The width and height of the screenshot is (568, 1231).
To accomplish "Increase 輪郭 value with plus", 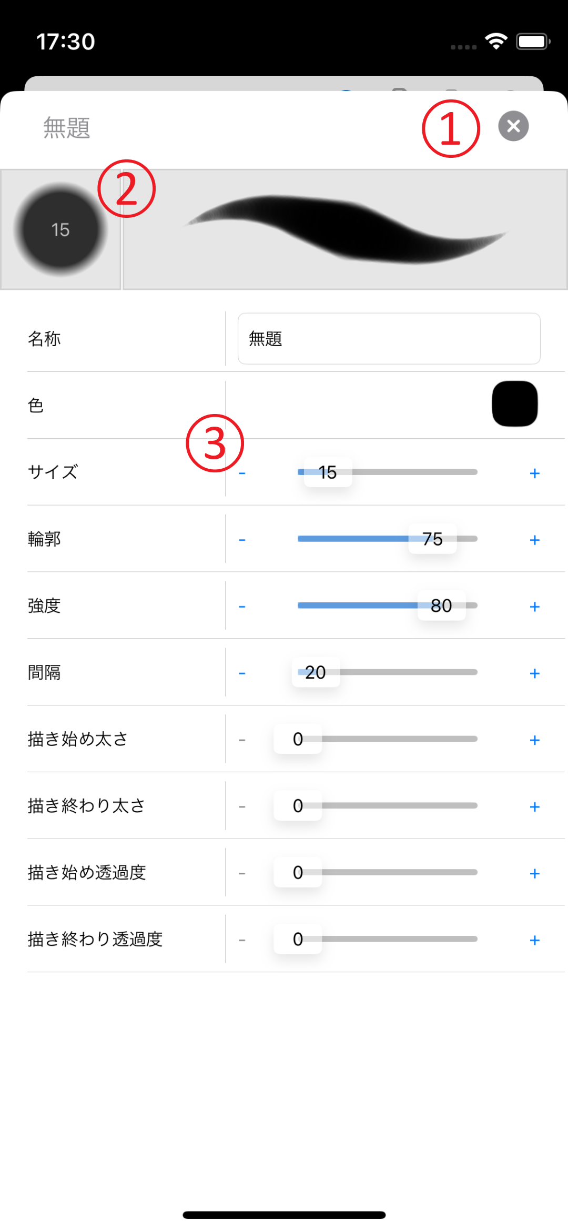I will 534,540.
